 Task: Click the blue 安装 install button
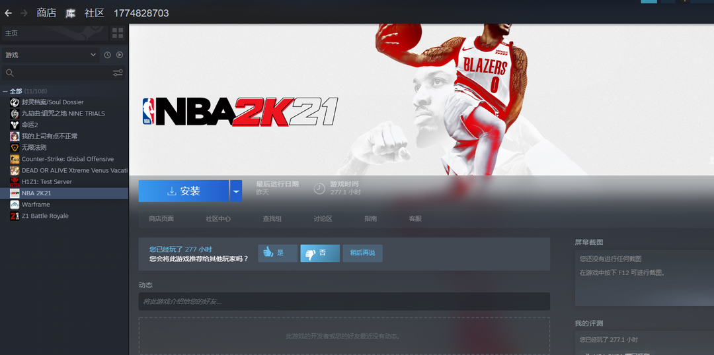click(184, 191)
